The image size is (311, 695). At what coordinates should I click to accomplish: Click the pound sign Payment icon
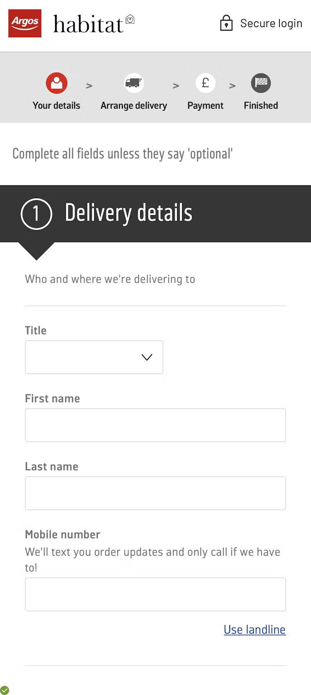(x=205, y=83)
